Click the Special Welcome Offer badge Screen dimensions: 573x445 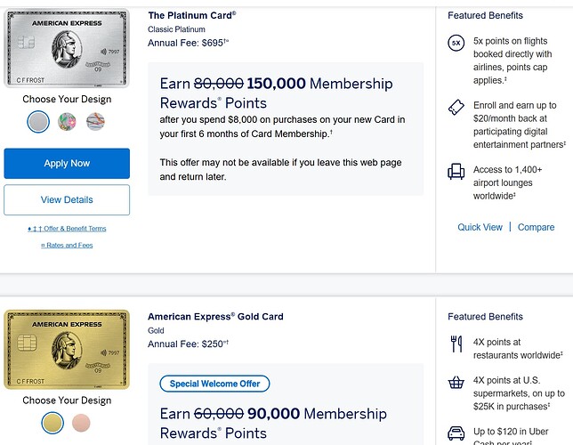214,384
